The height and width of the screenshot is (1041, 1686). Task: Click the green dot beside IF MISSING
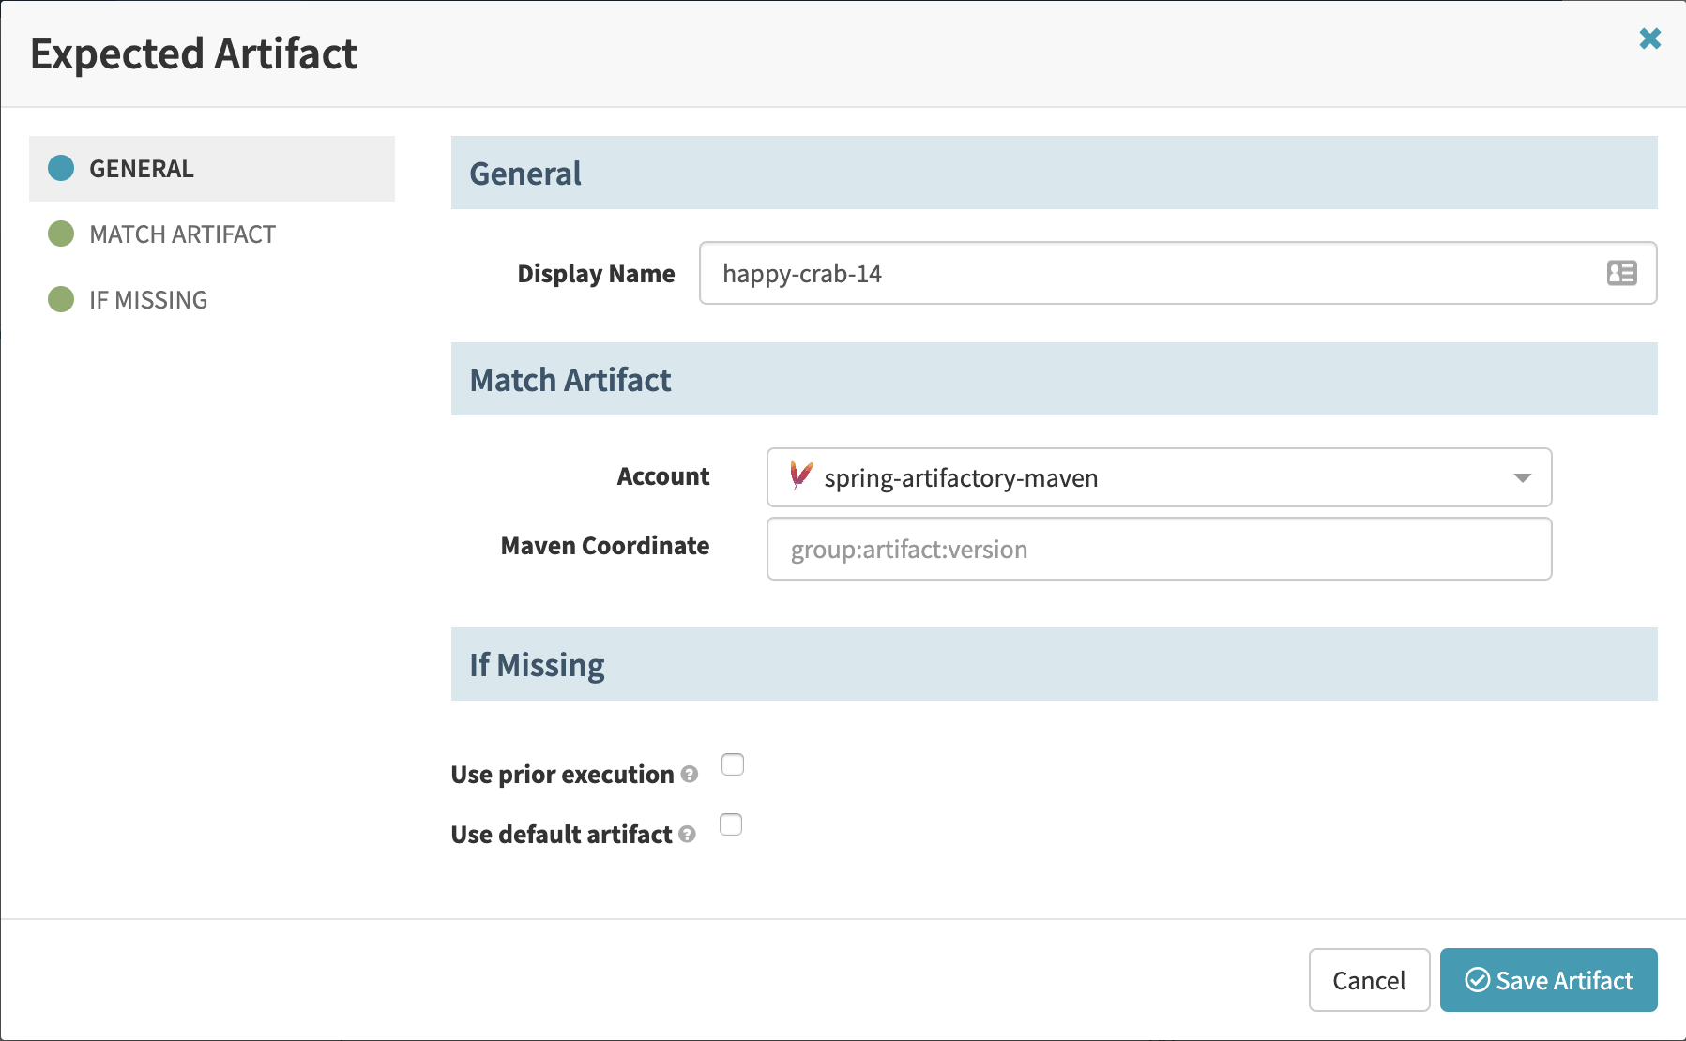pyautogui.click(x=61, y=299)
